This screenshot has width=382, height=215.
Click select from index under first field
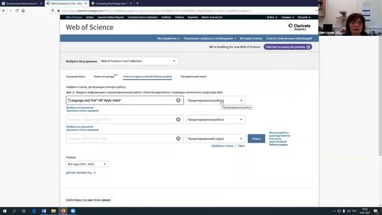[x=79, y=107]
